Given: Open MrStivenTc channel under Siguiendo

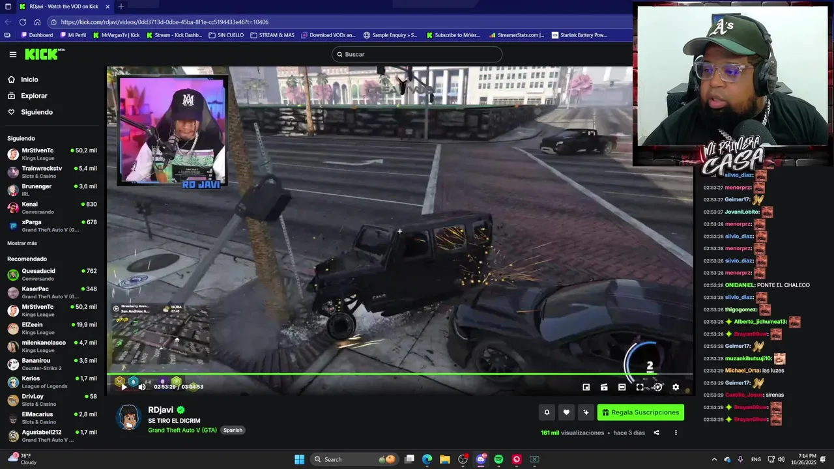Looking at the screenshot, I should [52, 154].
